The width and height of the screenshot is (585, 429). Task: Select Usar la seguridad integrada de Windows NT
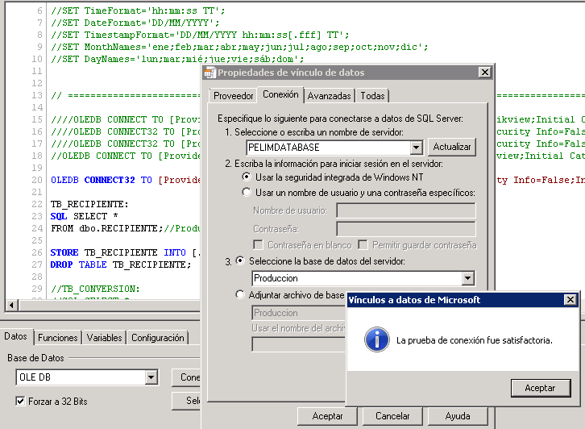point(247,177)
